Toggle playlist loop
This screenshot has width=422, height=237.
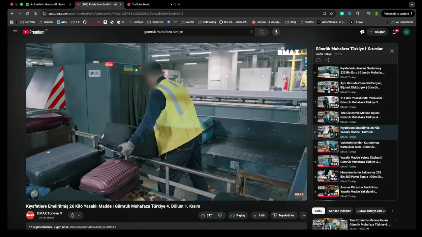[x=318, y=60]
